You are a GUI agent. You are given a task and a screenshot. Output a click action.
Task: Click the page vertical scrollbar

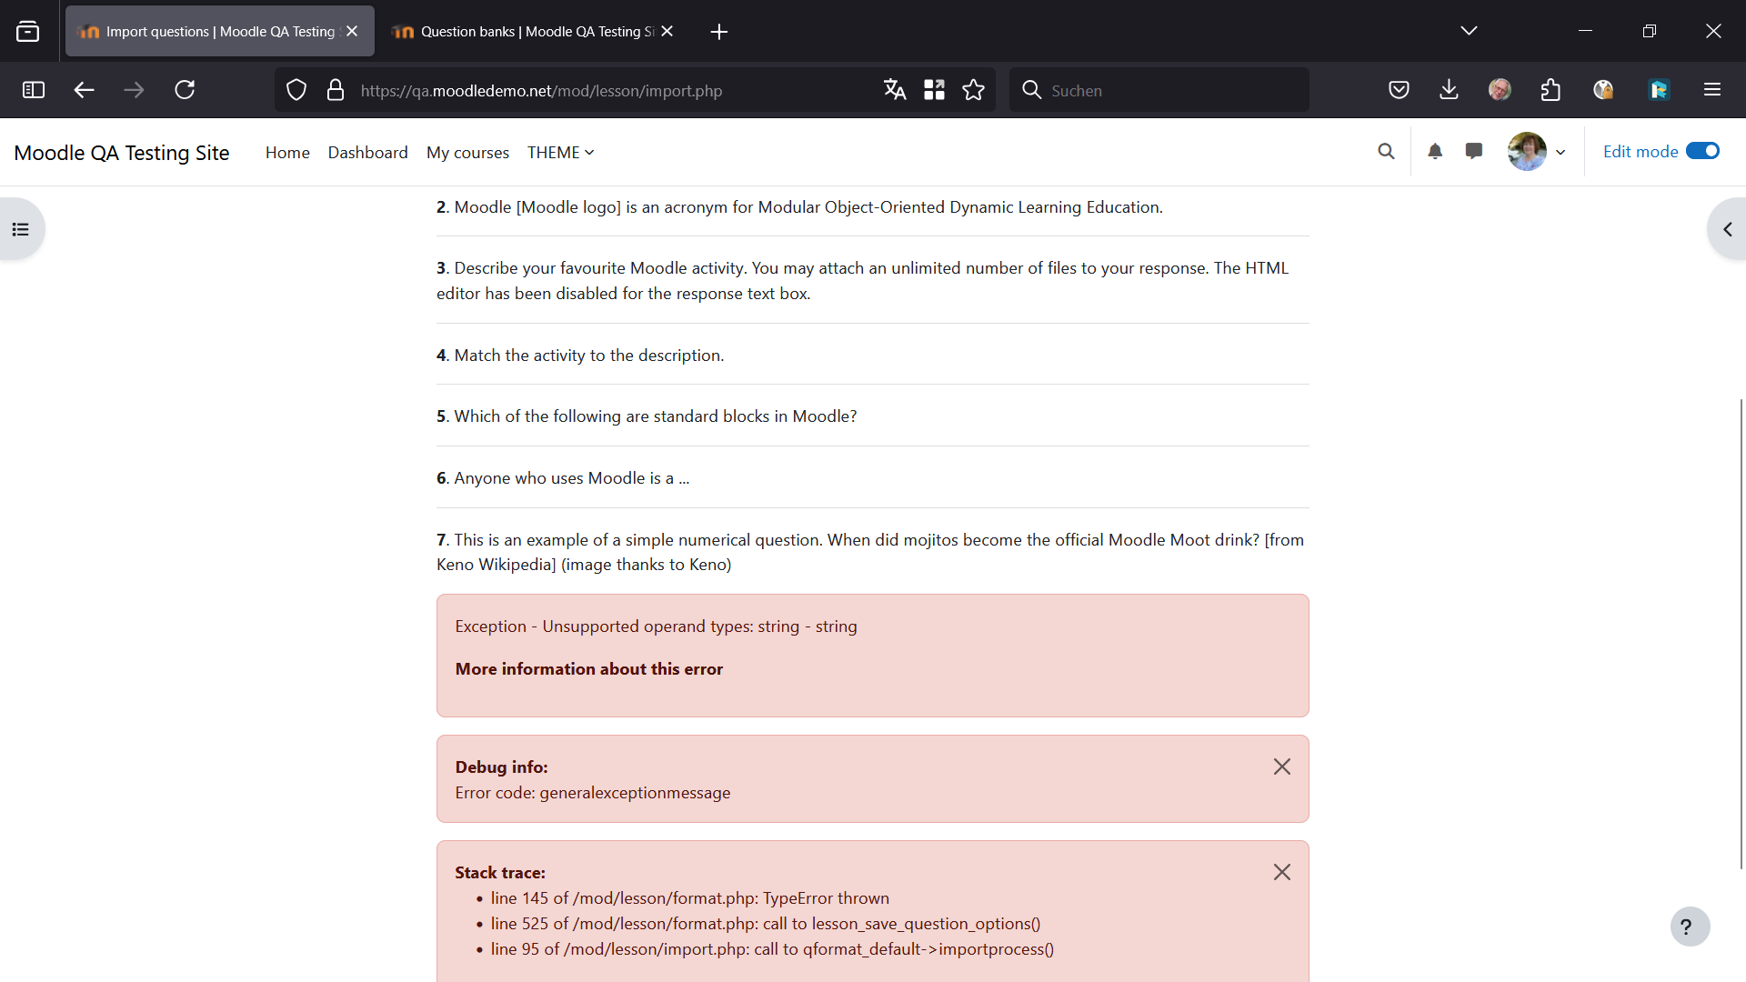[1741, 634]
